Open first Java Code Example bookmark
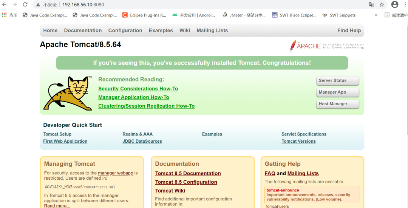 45,15
